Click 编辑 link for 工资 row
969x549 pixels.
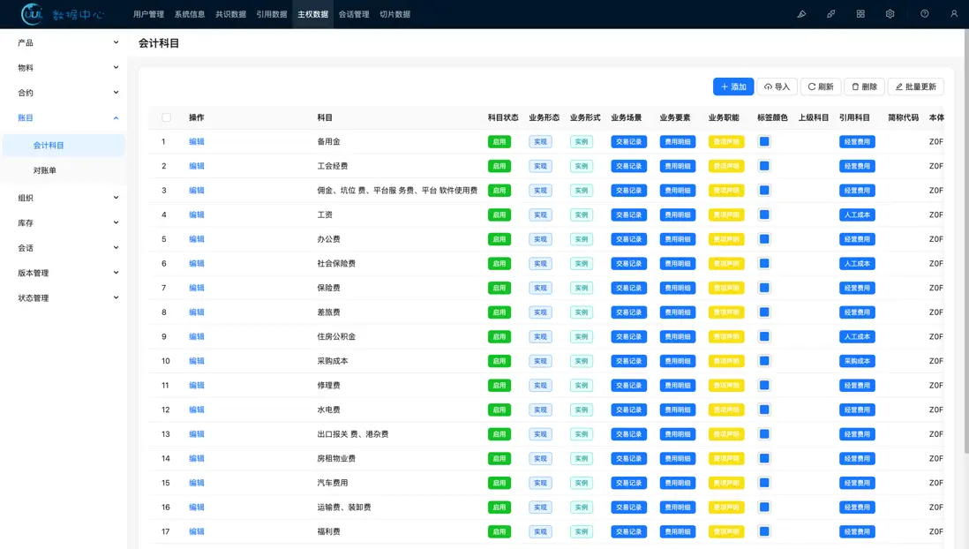tap(197, 214)
